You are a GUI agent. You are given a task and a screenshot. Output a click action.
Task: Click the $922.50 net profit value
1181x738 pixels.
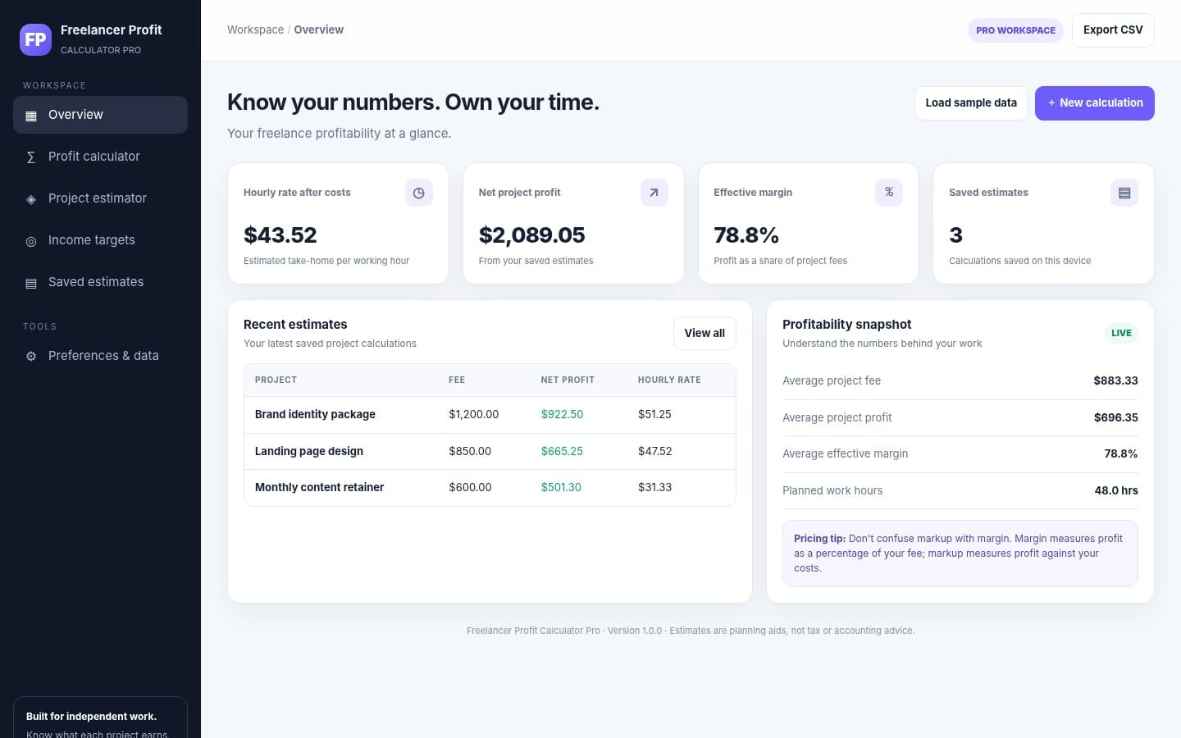point(562,415)
